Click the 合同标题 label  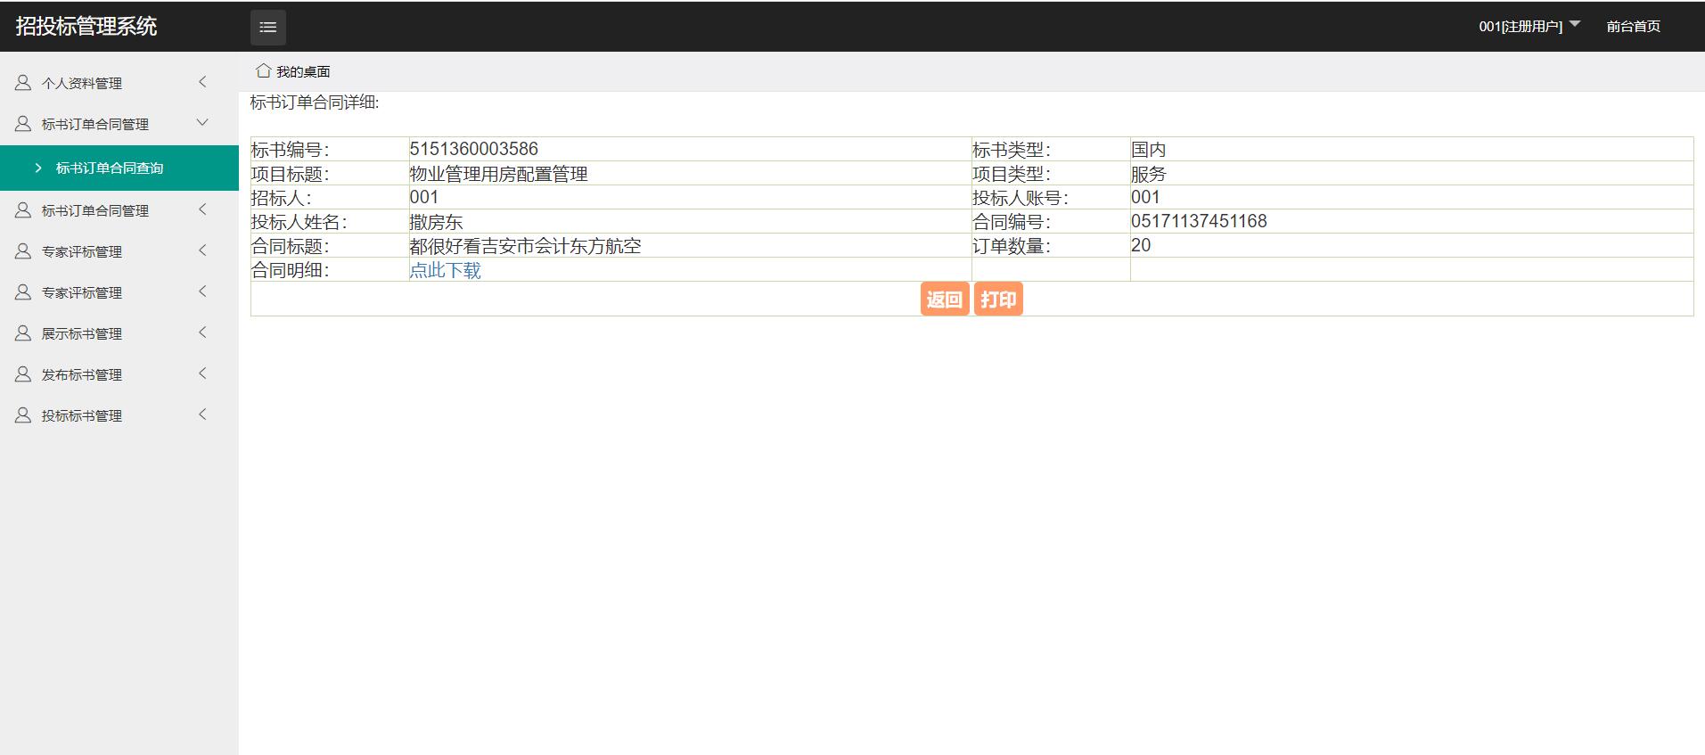pyautogui.click(x=290, y=246)
